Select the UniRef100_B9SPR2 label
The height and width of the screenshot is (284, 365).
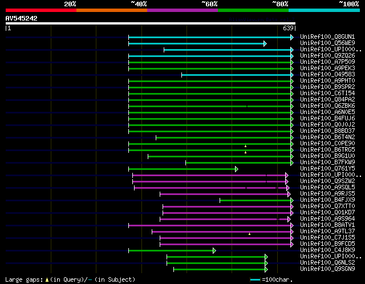[x=327, y=87]
